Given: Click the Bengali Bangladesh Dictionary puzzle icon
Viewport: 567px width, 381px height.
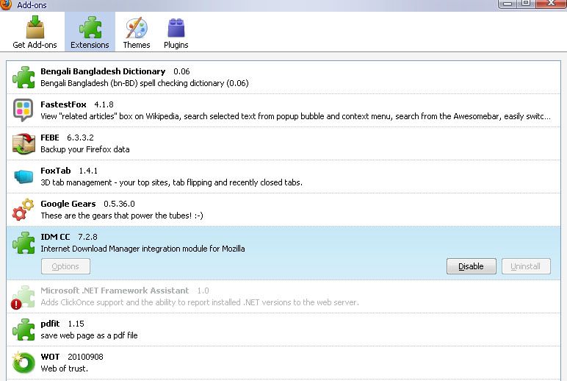Looking at the screenshot, I should point(24,77).
